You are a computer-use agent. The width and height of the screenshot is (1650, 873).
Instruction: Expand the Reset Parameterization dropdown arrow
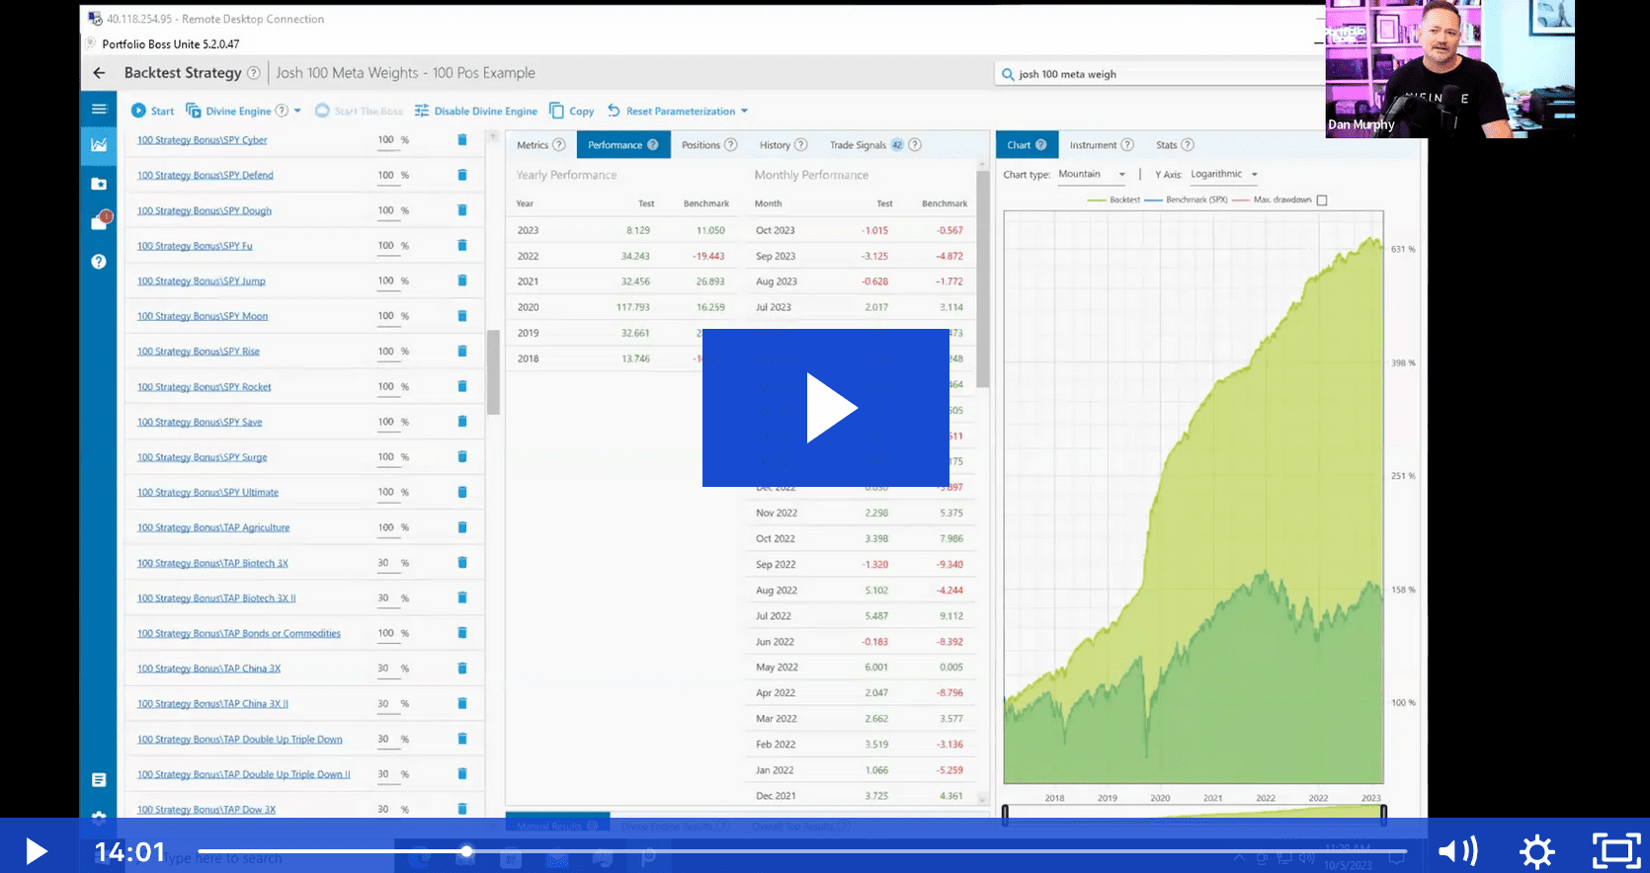pyautogui.click(x=744, y=111)
